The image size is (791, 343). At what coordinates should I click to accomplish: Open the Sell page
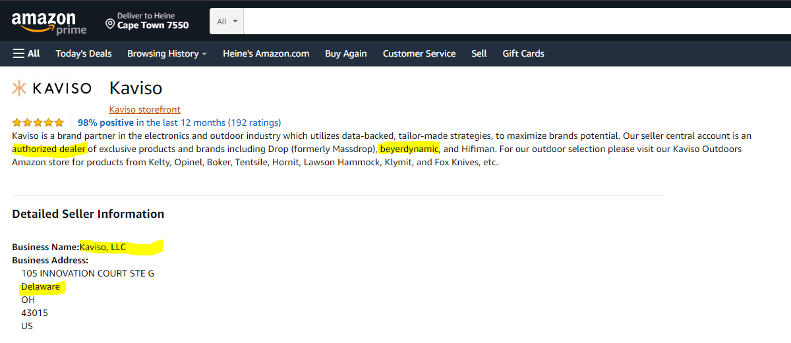[479, 53]
